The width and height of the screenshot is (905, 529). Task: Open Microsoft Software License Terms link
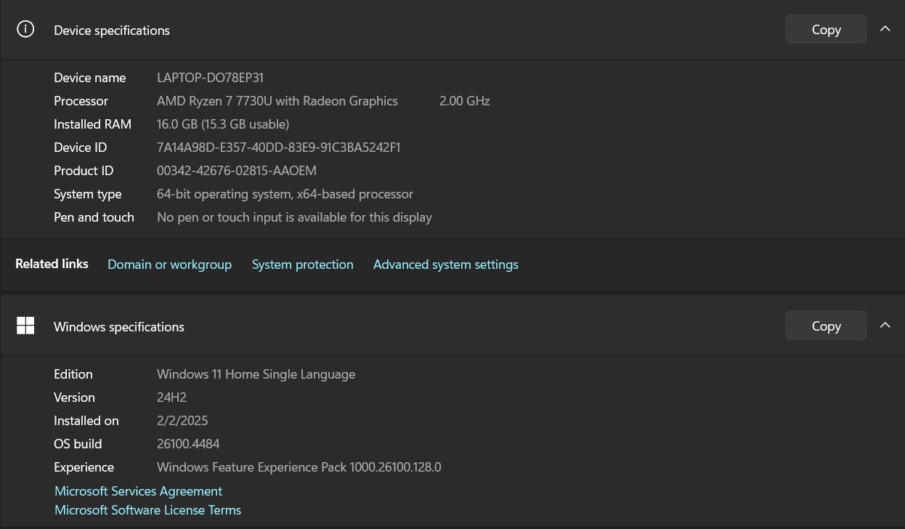(x=147, y=510)
